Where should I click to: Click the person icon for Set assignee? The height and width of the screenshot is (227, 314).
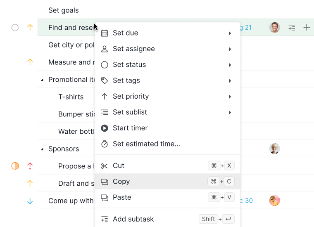(x=105, y=49)
